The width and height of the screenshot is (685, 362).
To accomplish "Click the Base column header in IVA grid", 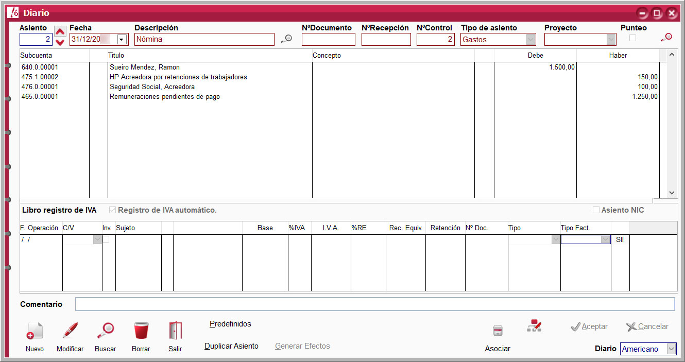I will click(265, 228).
